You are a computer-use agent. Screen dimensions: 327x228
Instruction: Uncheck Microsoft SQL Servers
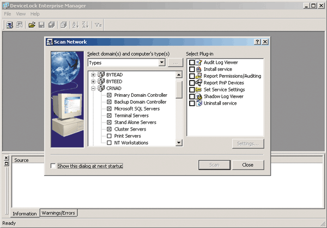109,109
